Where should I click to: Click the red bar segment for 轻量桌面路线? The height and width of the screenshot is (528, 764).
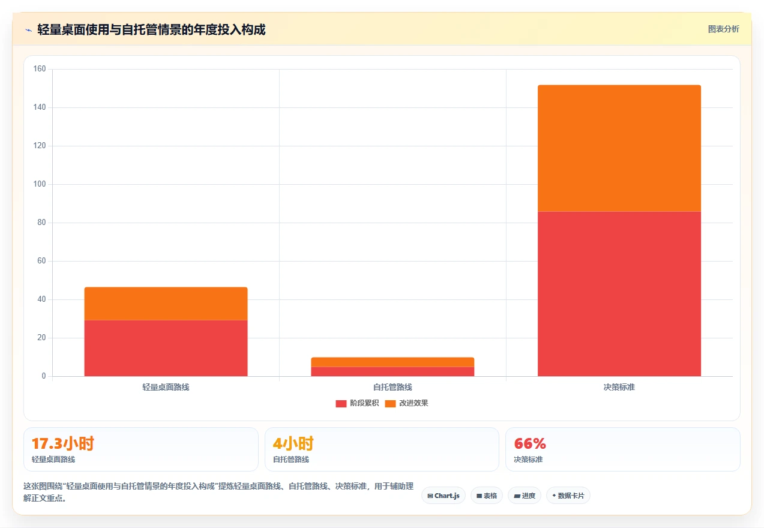point(166,348)
